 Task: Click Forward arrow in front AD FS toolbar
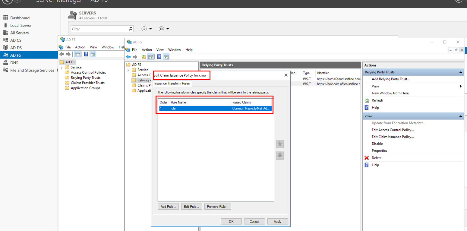(x=135, y=57)
